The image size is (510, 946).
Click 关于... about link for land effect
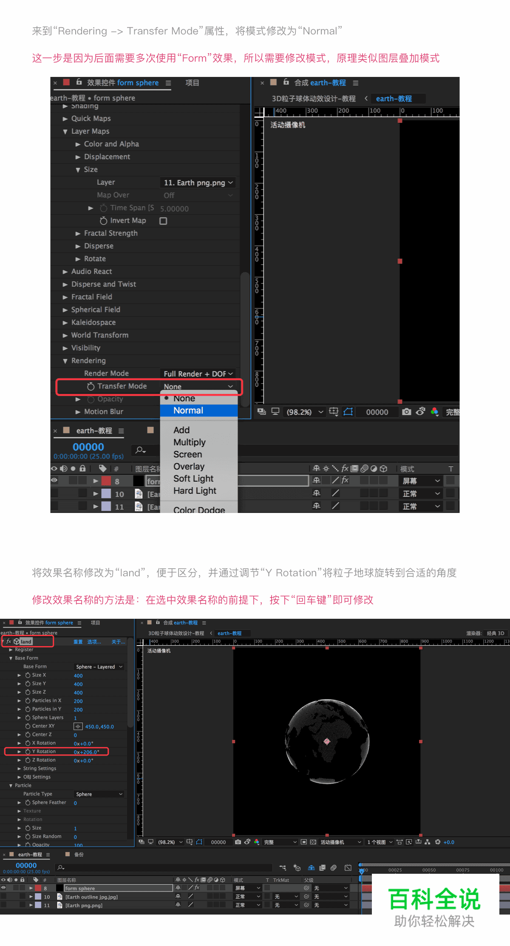point(118,642)
